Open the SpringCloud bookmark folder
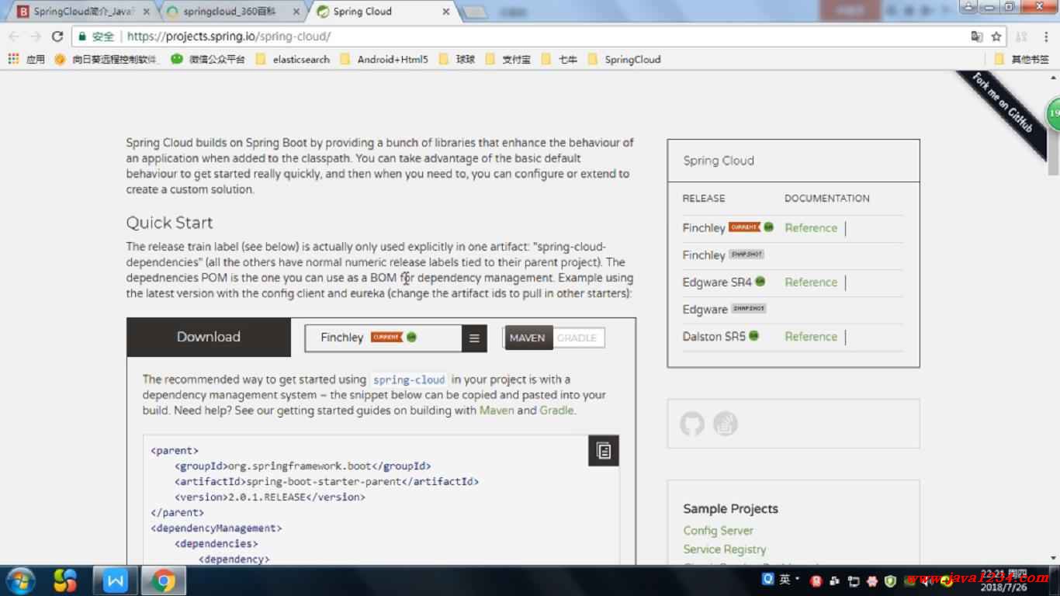This screenshot has height=596, width=1060. [x=625, y=59]
